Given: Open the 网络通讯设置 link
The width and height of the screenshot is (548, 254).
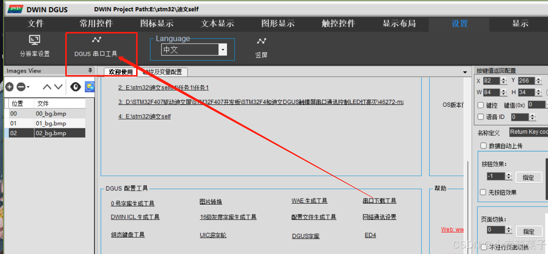Looking at the screenshot, I should 379,217.
